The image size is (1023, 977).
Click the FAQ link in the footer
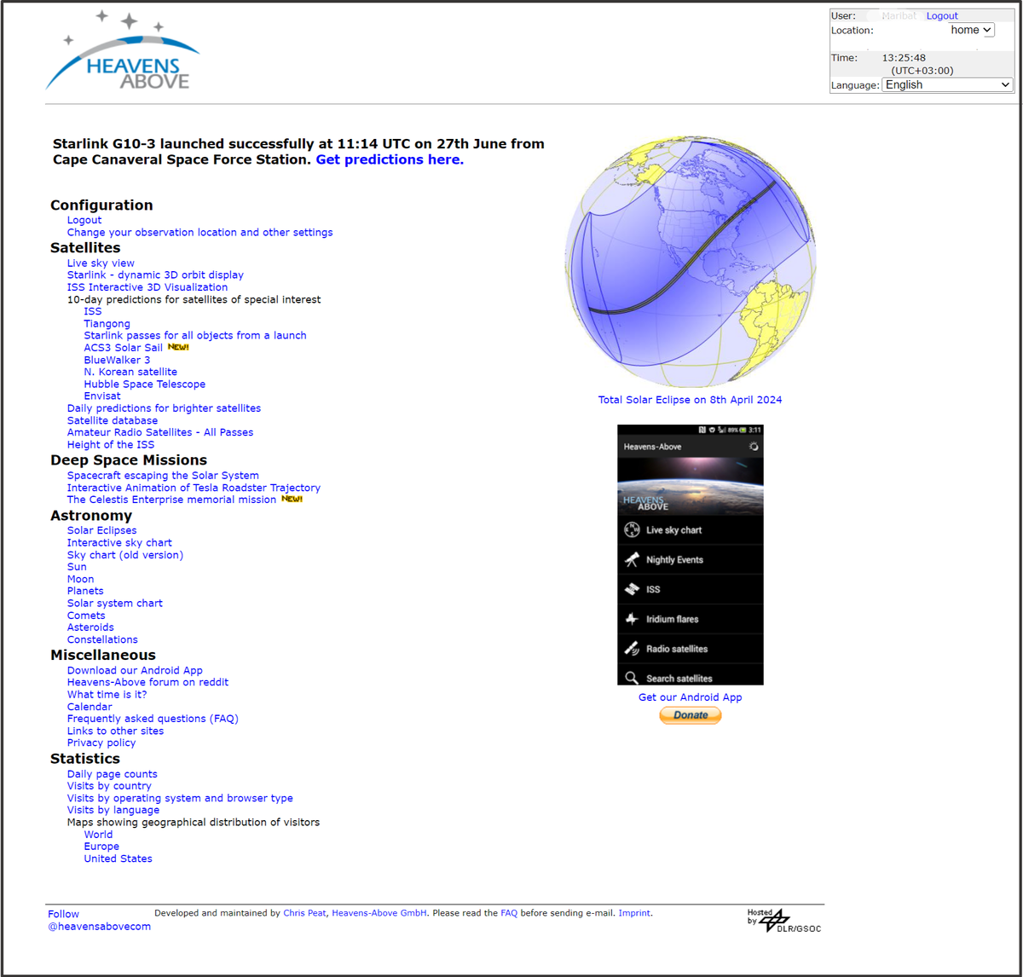(509, 913)
